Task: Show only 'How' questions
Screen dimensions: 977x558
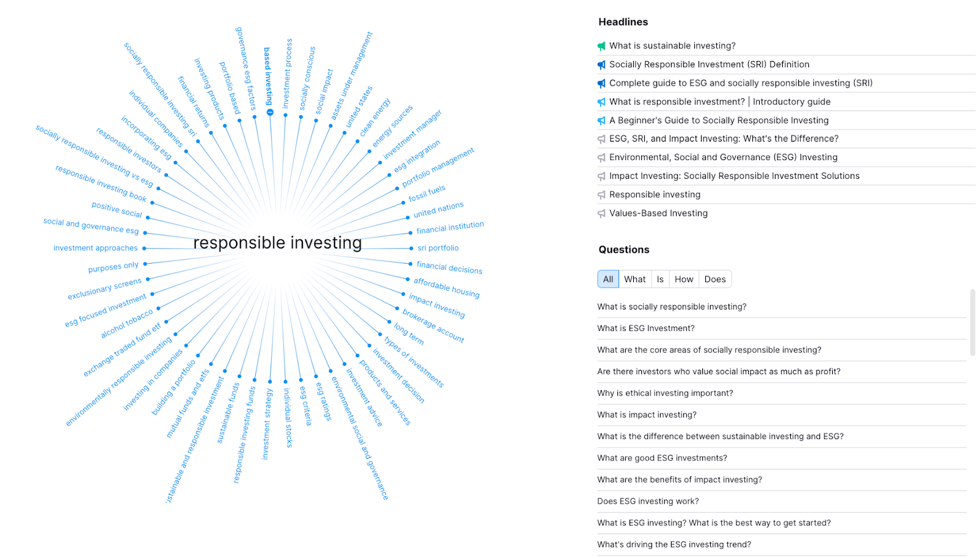Action: pos(684,279)
